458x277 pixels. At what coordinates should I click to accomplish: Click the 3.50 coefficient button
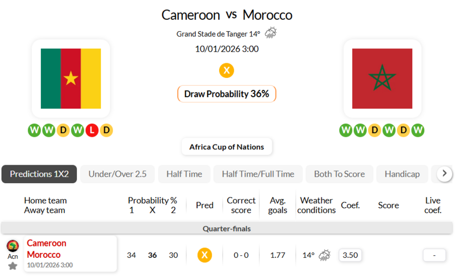coord(350,255)
